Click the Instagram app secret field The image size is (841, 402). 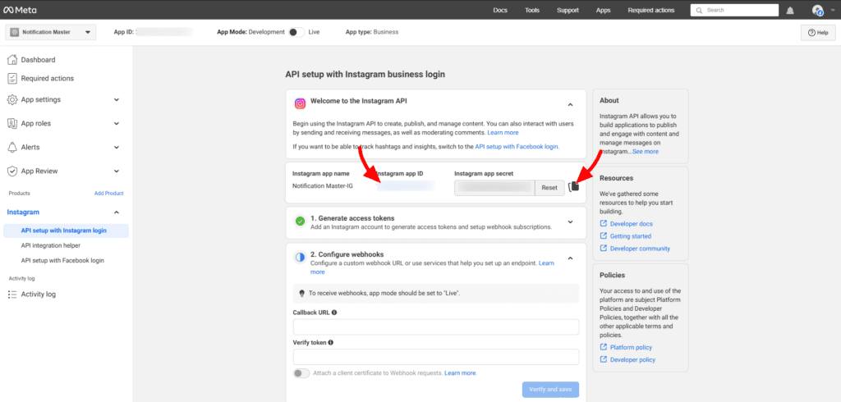point(494,188)
